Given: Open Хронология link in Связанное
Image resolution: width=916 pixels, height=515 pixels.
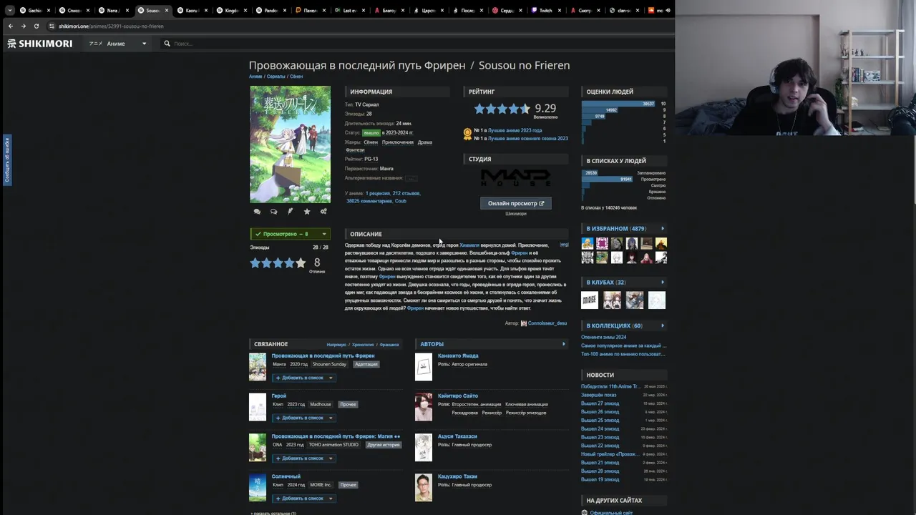Looking at the screenshot, I should tap(363, 345).
